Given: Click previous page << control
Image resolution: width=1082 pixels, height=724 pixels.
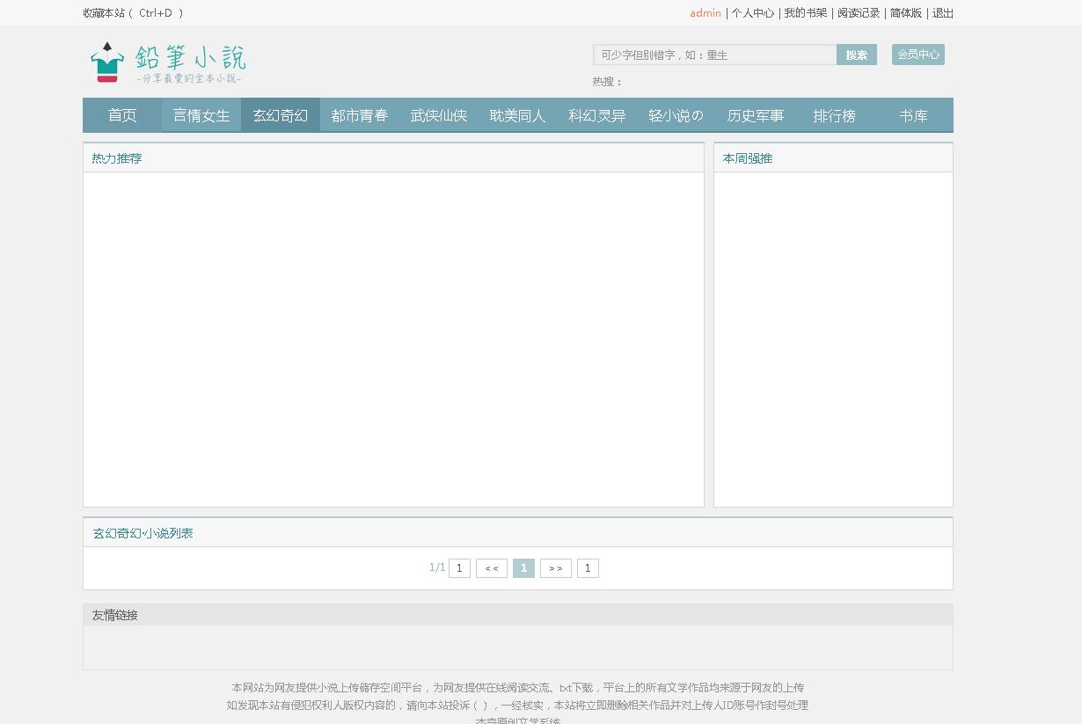Looking at the screenshot, I should click(491, 567).
